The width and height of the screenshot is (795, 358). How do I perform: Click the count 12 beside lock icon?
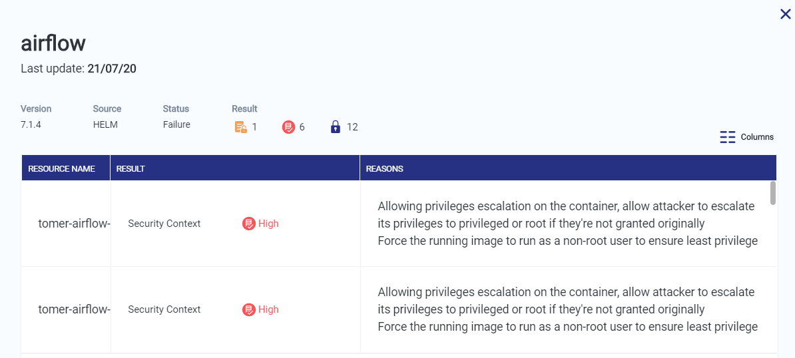click(x=352, y=127)
